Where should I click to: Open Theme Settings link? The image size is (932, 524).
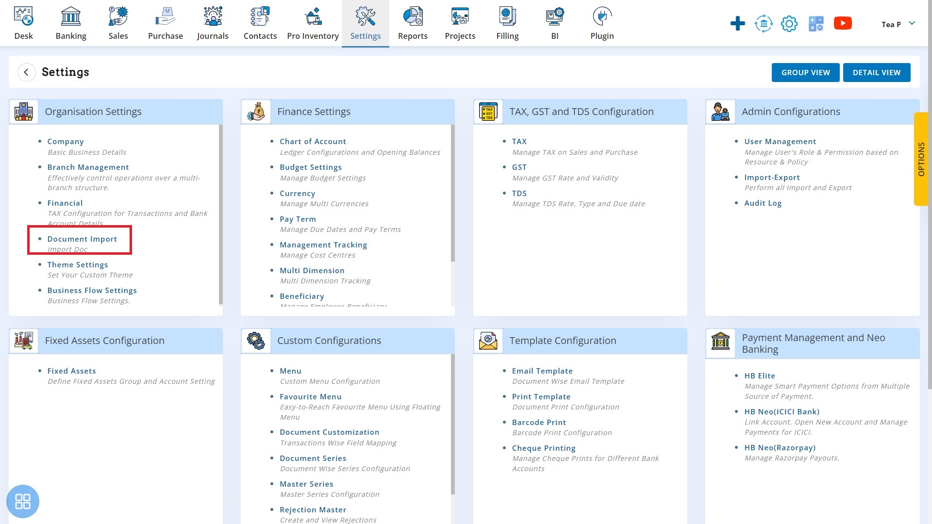point(78,264)
